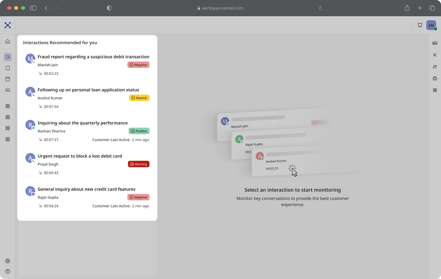This screenshot has width=441, height=279.
Task: Click the name Rajat Gupta in the interactions list
Action: coord(48,197)
